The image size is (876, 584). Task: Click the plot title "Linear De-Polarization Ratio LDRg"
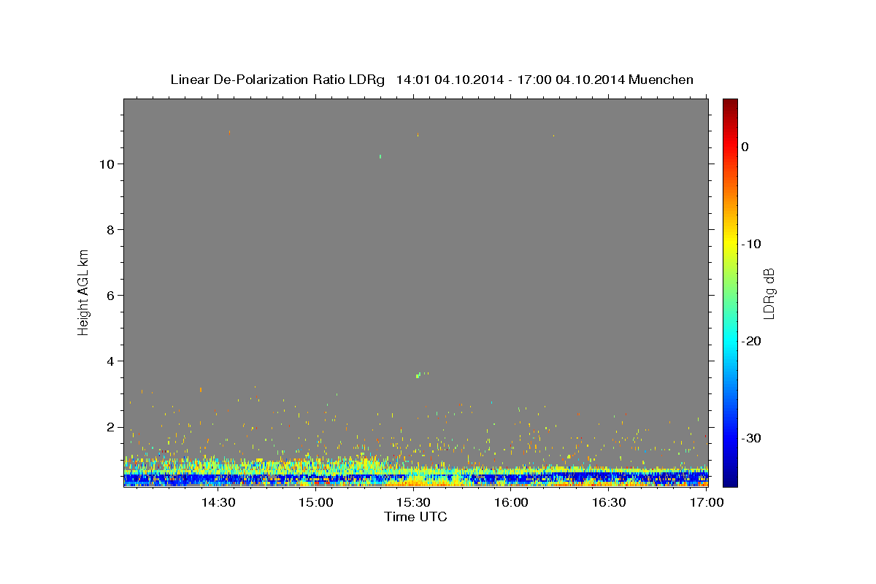point(277,80)
